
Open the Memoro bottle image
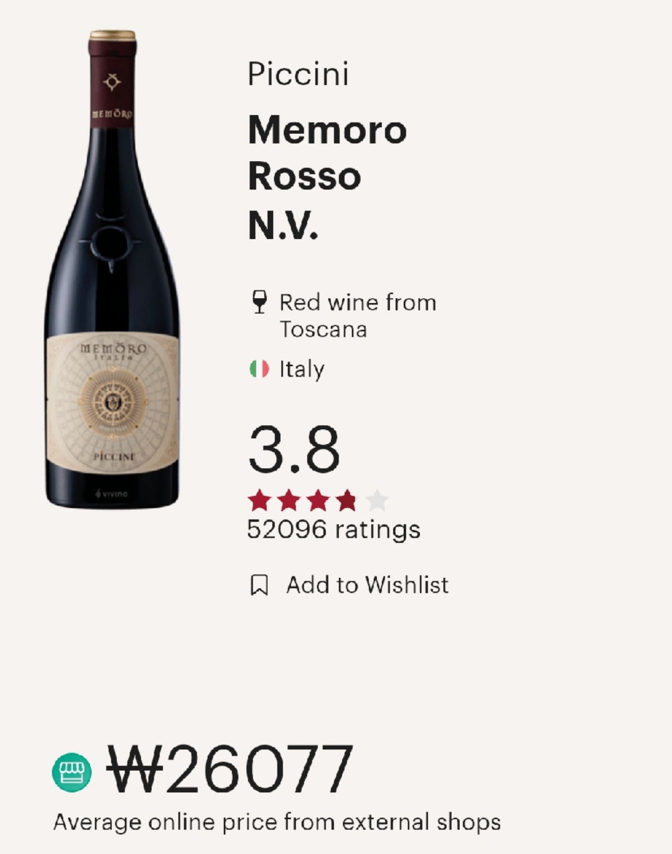tap(112, 269)
